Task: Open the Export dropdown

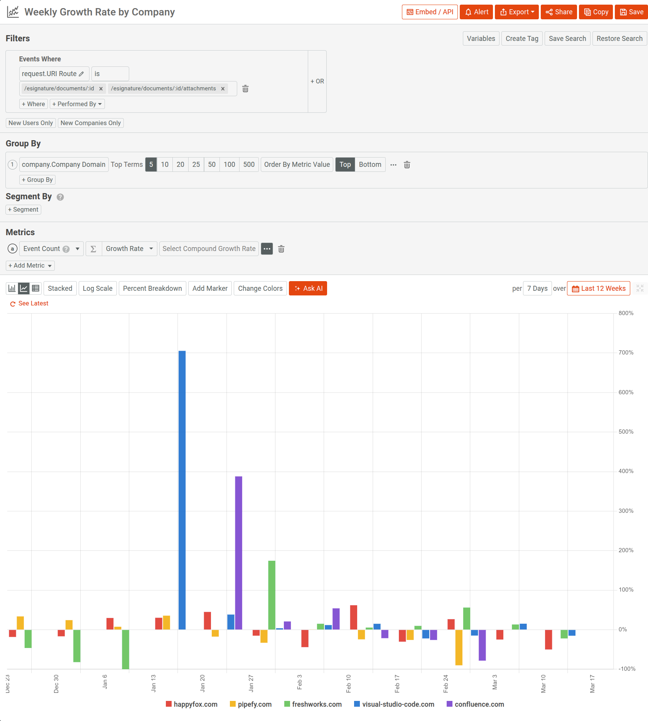Action: click(x=516, y=12)
